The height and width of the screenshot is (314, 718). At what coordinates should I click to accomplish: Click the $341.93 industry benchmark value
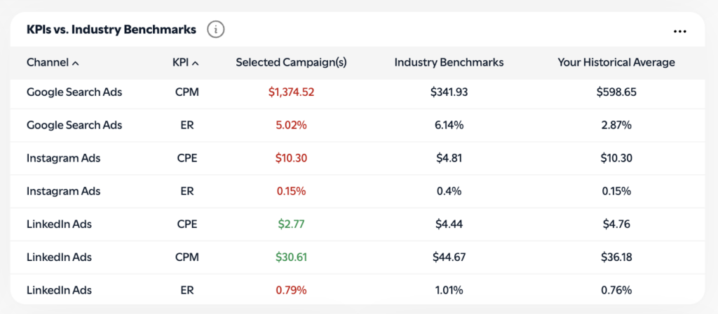pyautogui.click(x=449, y=92)
